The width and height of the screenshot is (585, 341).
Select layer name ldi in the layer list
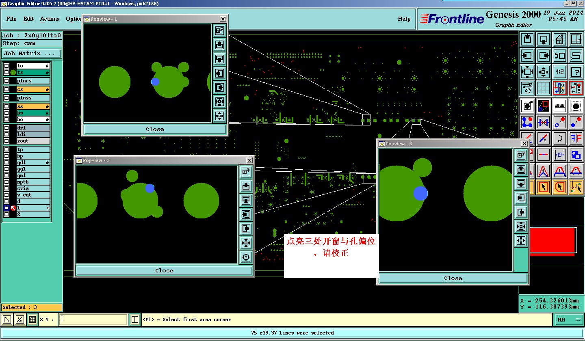33,134
